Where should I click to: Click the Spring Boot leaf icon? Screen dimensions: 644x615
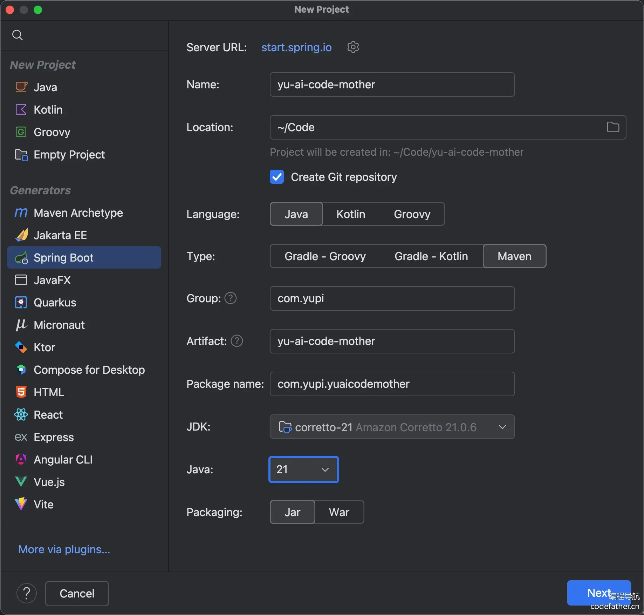point(21,258)
